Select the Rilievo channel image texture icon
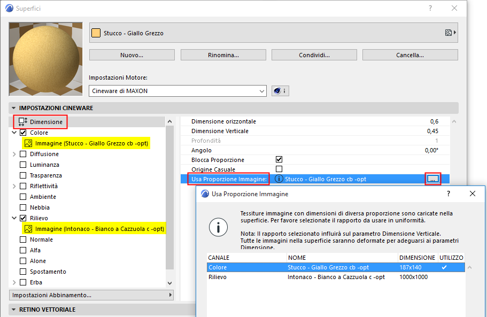Image resolution: width=487 pixels, height=317 pixels. [x=28, y=229]
